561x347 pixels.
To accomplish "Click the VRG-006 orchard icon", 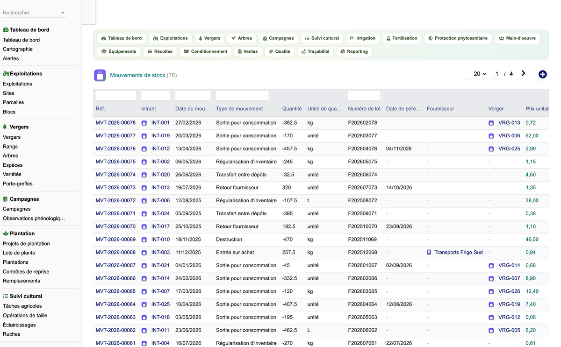I will point(491,136).
